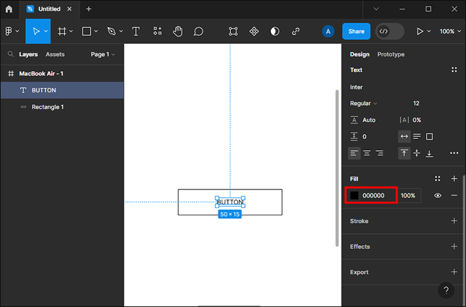Click the Share button
The width and height of the screenshot is (466, 307).
[356, 31]
